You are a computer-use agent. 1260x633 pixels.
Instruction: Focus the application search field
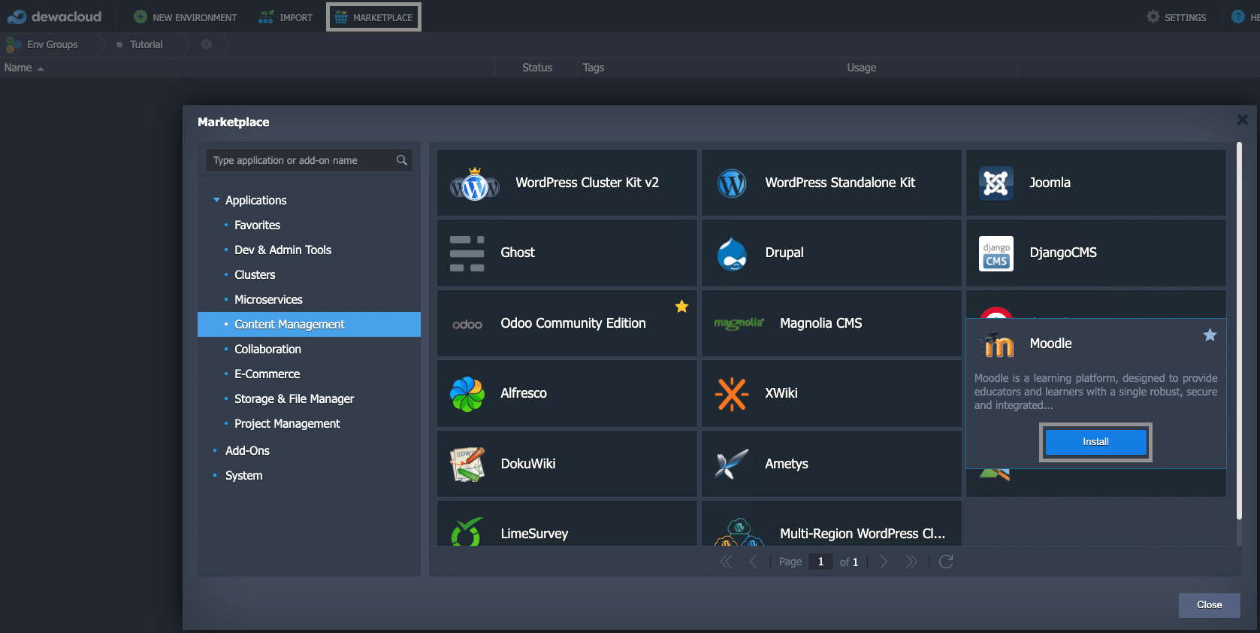pos(309,160)
